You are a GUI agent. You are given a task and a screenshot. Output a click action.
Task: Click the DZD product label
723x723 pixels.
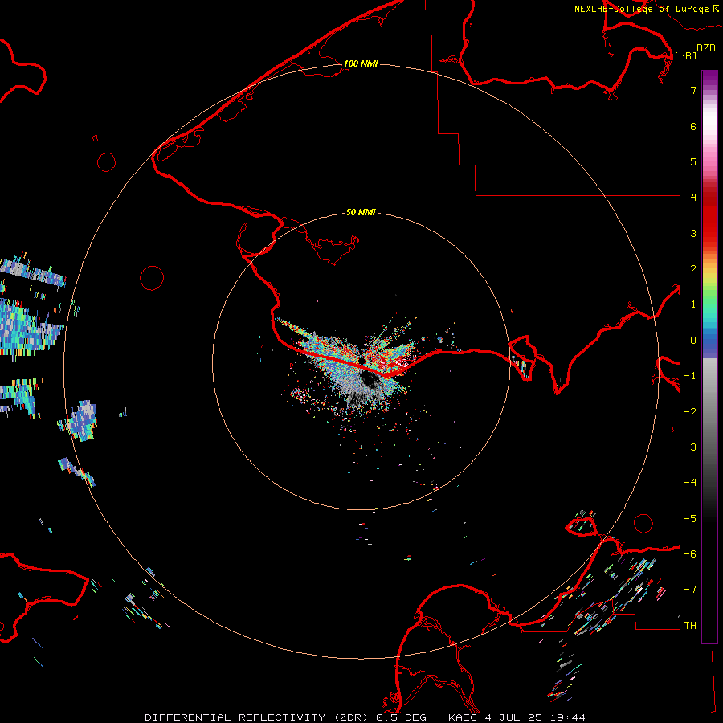(x=706, y=48)
